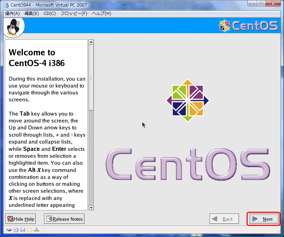Screen dimensions: 284x237
Task: Click the help panel scroll up arrow
Action: click(91, 42)
